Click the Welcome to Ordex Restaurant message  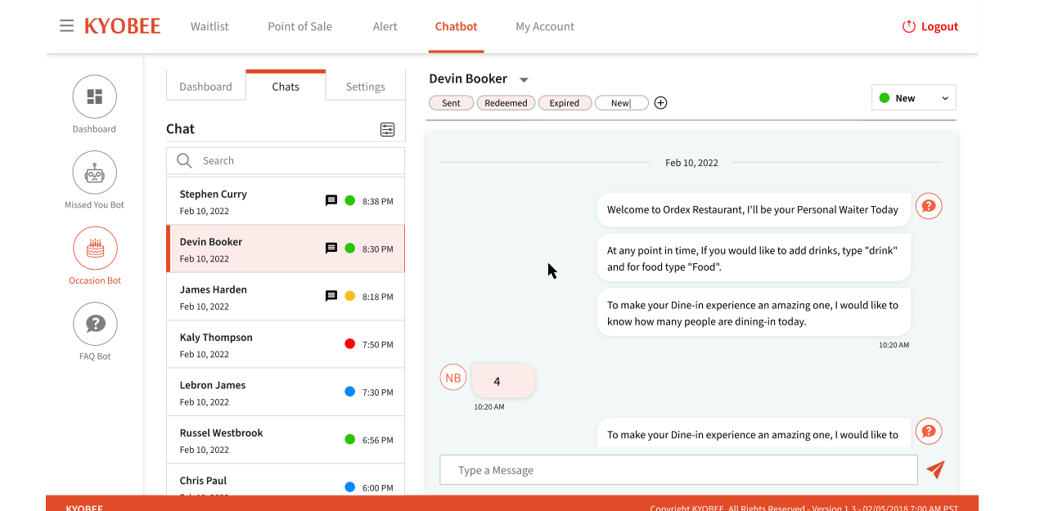753,209
